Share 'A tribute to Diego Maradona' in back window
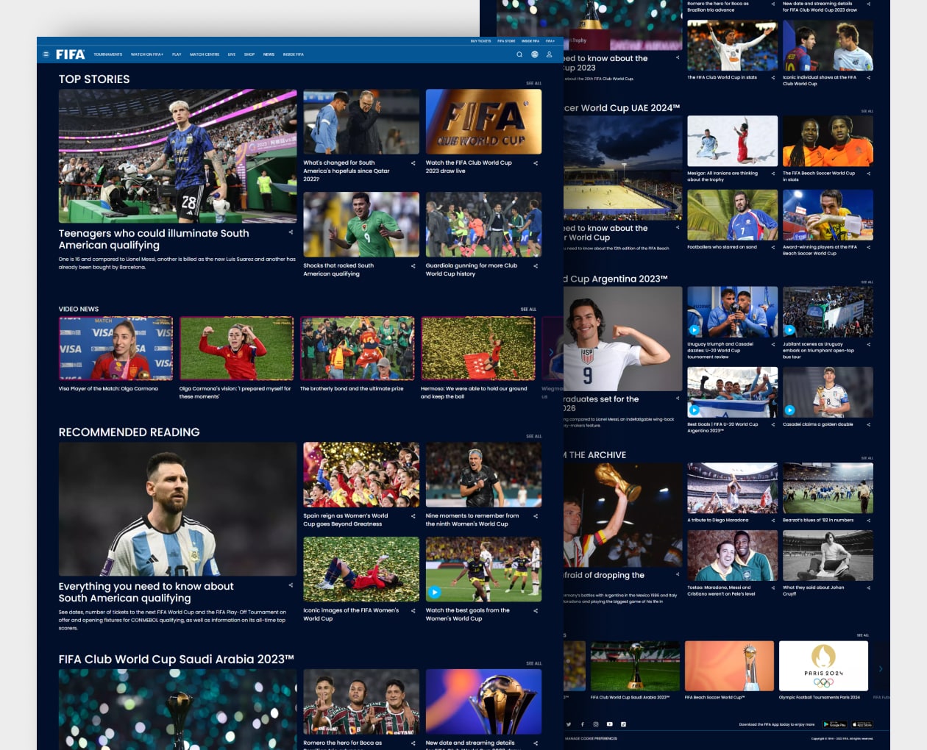Screen dimensions: 927x750 [x=772, y=521]
